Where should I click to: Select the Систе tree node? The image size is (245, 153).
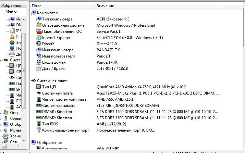click(x=12, y=60)
